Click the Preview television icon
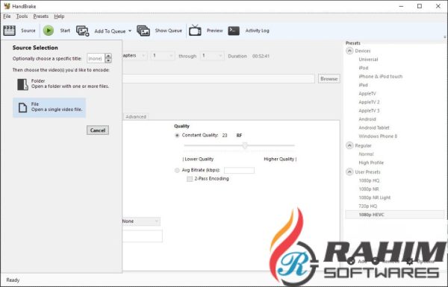This screenshot has height=287, width=448. (x=195, y=31)
